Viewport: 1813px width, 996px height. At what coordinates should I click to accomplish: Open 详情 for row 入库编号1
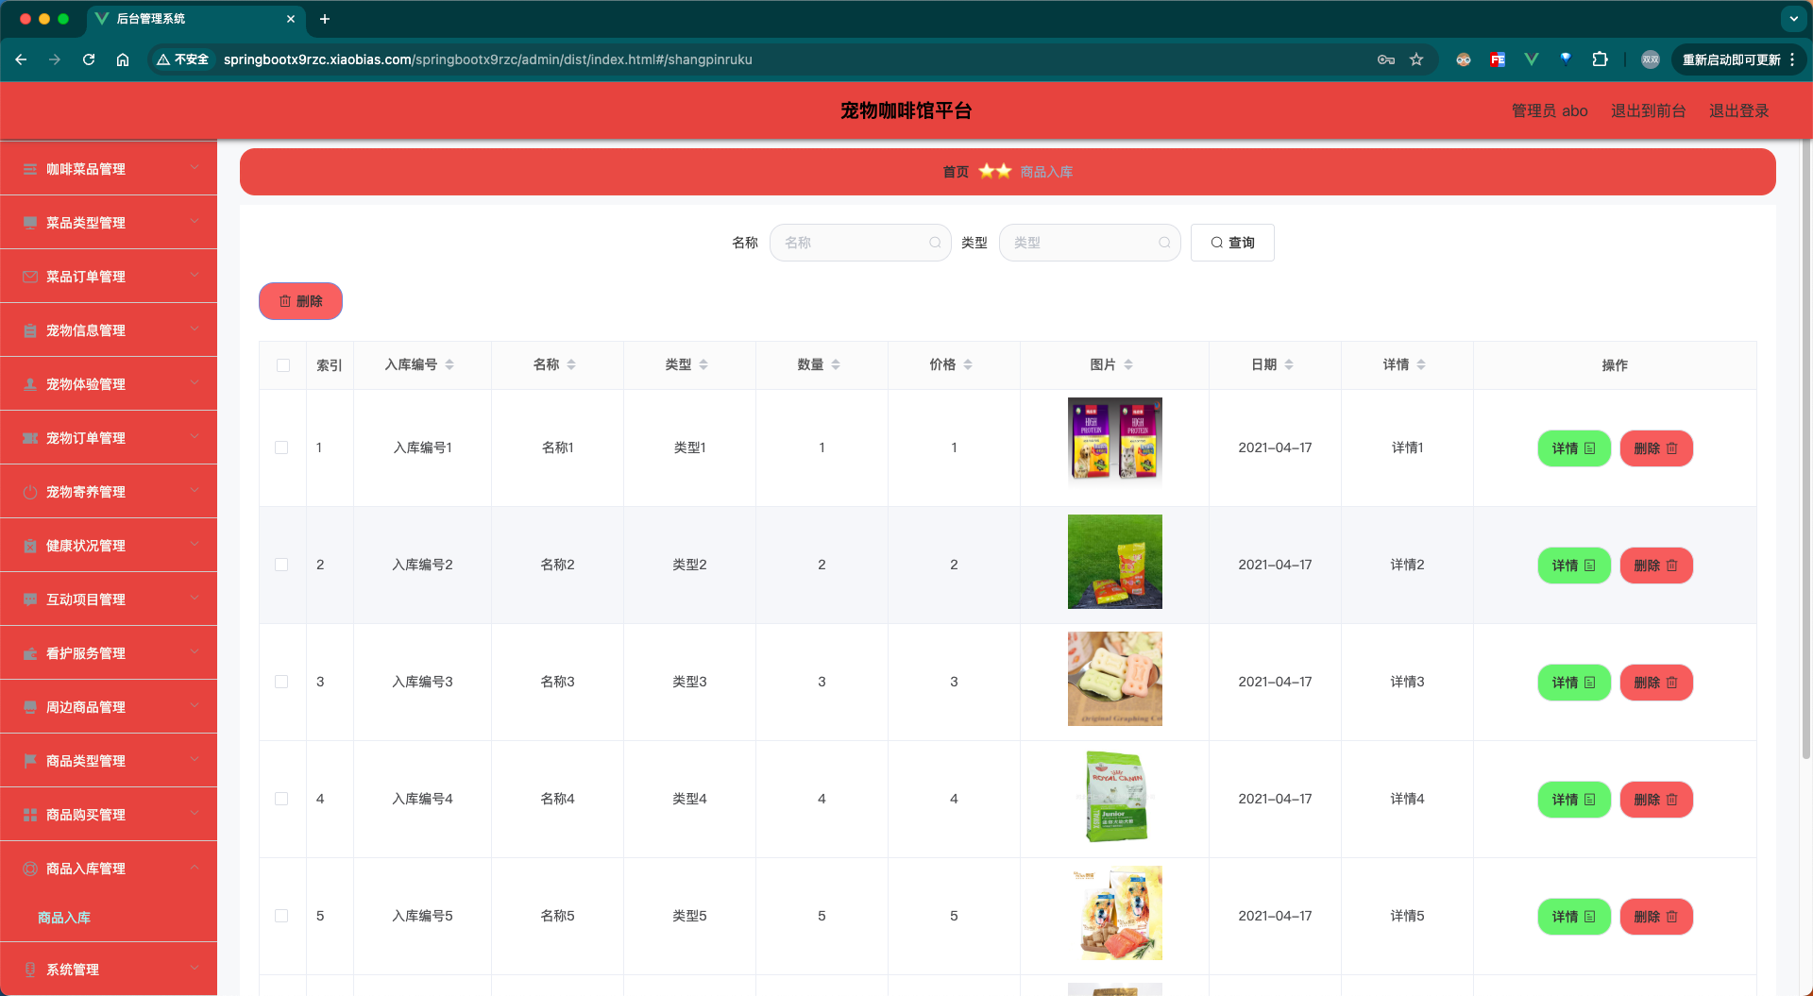click(1574, 448)
